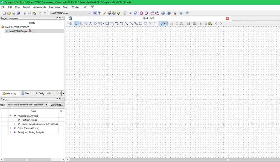This screenshot has width=280, height=162.
Task: Switch to the Files tab in Project Navigator
Action: pos(26,93)
